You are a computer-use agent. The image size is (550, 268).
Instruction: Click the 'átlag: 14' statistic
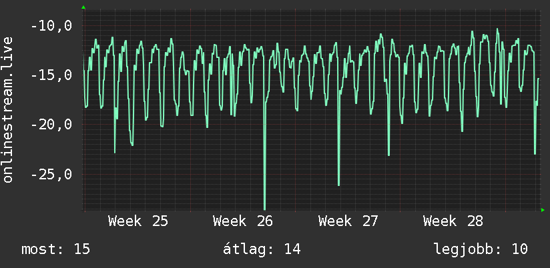262,249
